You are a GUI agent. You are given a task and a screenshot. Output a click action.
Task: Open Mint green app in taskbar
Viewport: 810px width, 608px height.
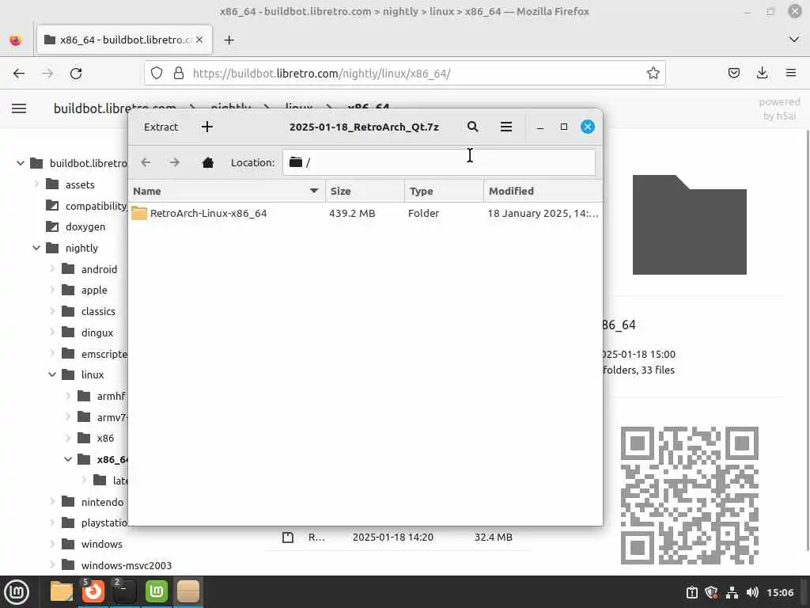[157, 591]
